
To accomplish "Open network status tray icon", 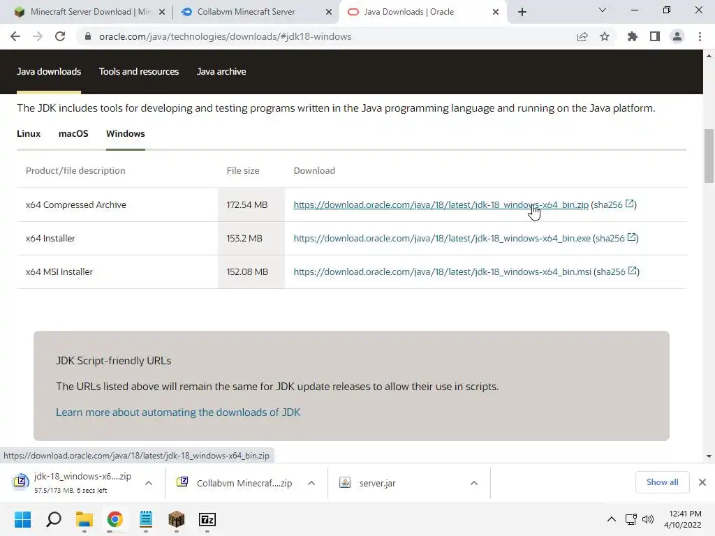I will coord(631,519).
